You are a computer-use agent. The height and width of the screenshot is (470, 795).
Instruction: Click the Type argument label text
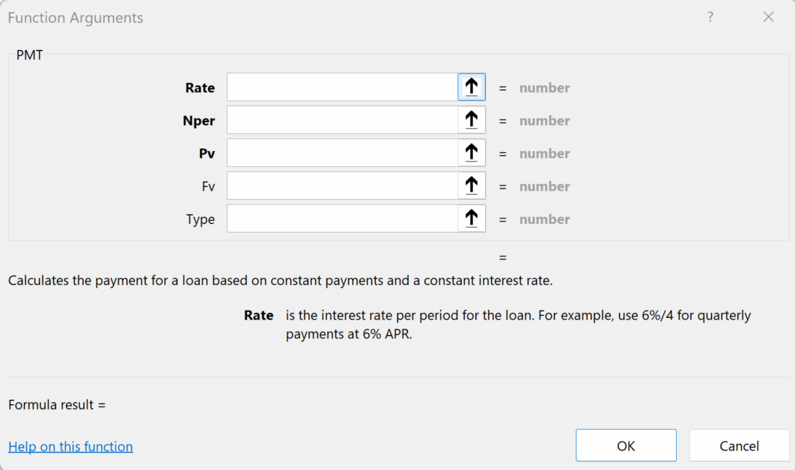point(201,219)
